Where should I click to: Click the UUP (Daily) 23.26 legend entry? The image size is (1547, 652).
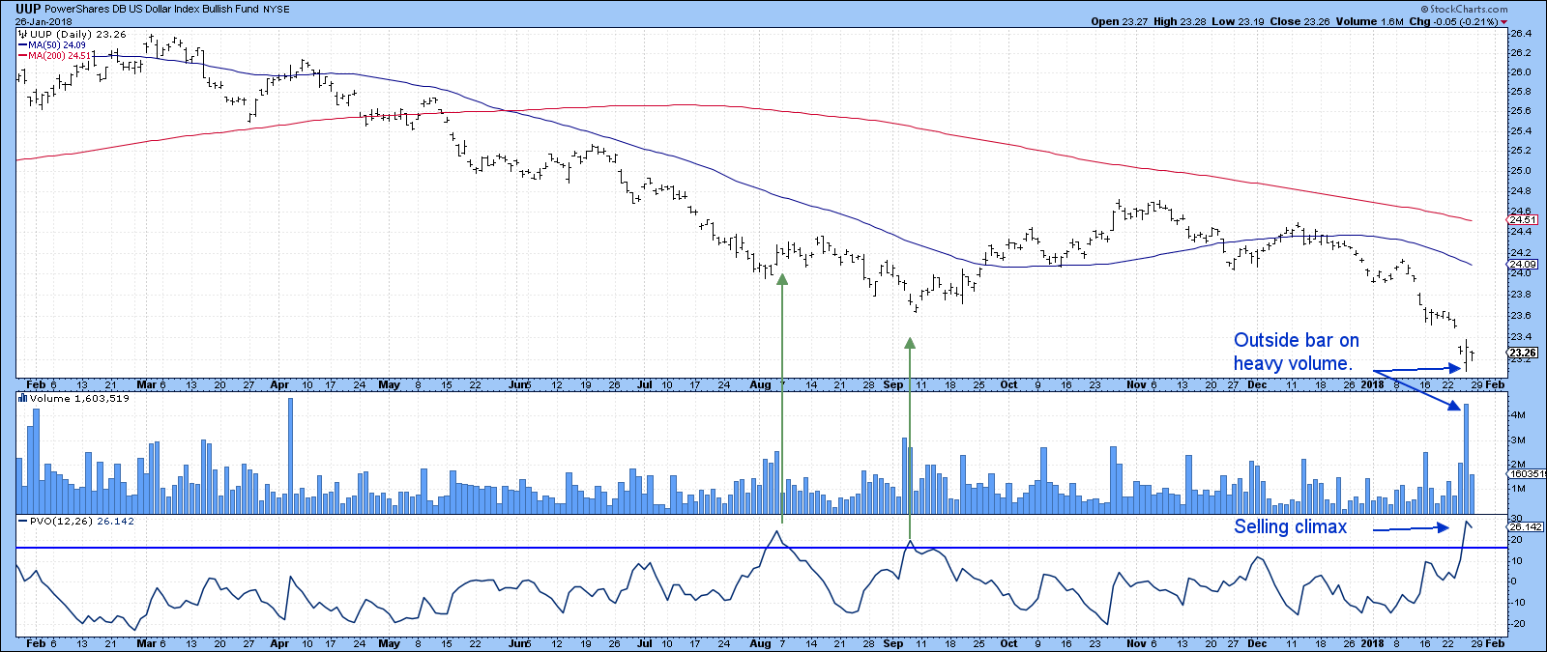click(77, 34)
